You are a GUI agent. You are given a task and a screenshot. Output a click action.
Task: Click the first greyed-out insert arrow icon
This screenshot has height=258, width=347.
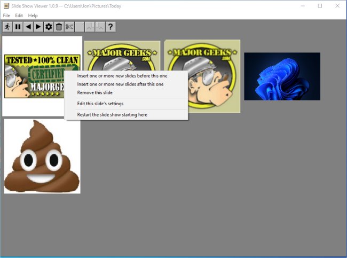coord(90,27)
